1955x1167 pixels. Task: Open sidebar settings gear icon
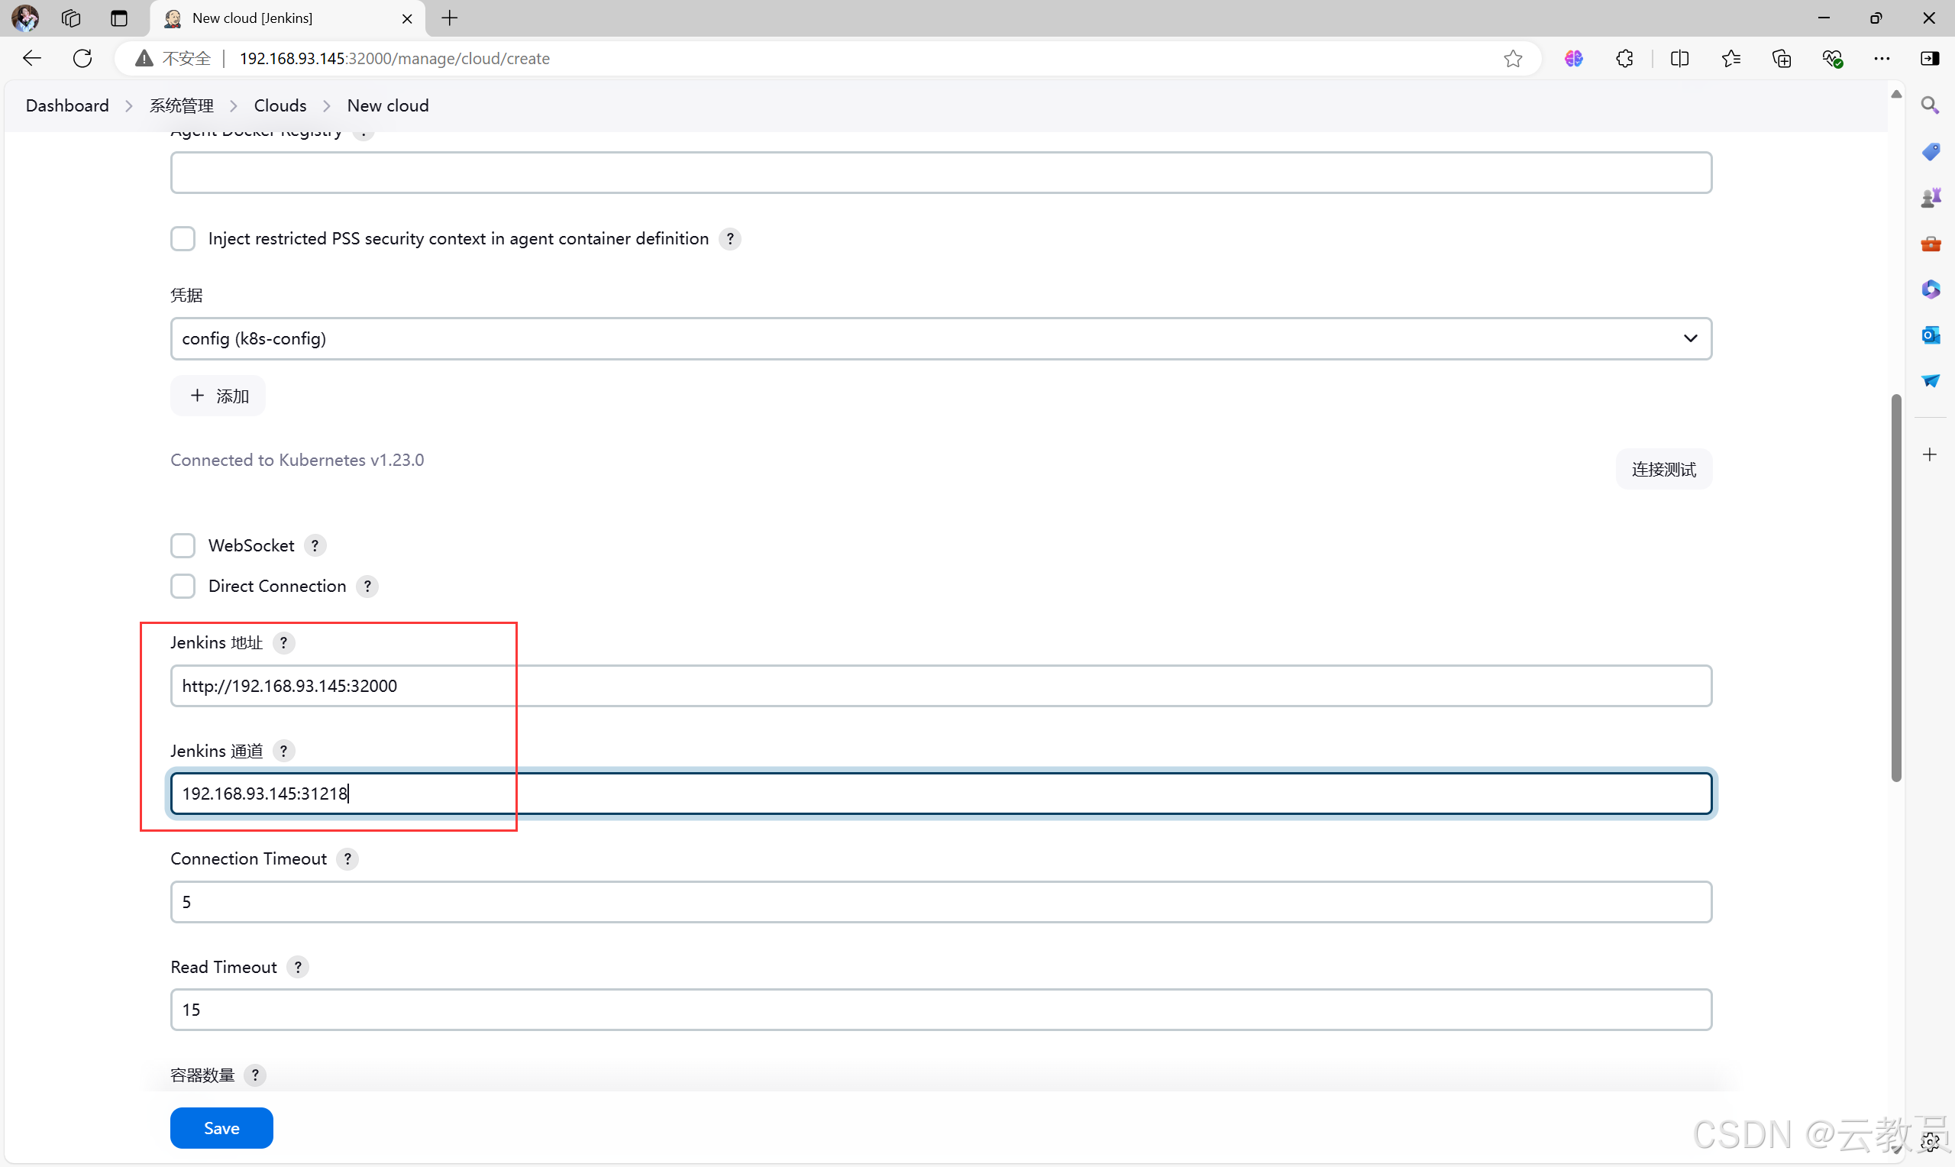coord(1931,1142)
